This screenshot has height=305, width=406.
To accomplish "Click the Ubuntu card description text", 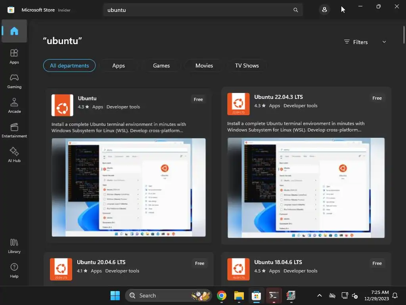I will point(119,127).
